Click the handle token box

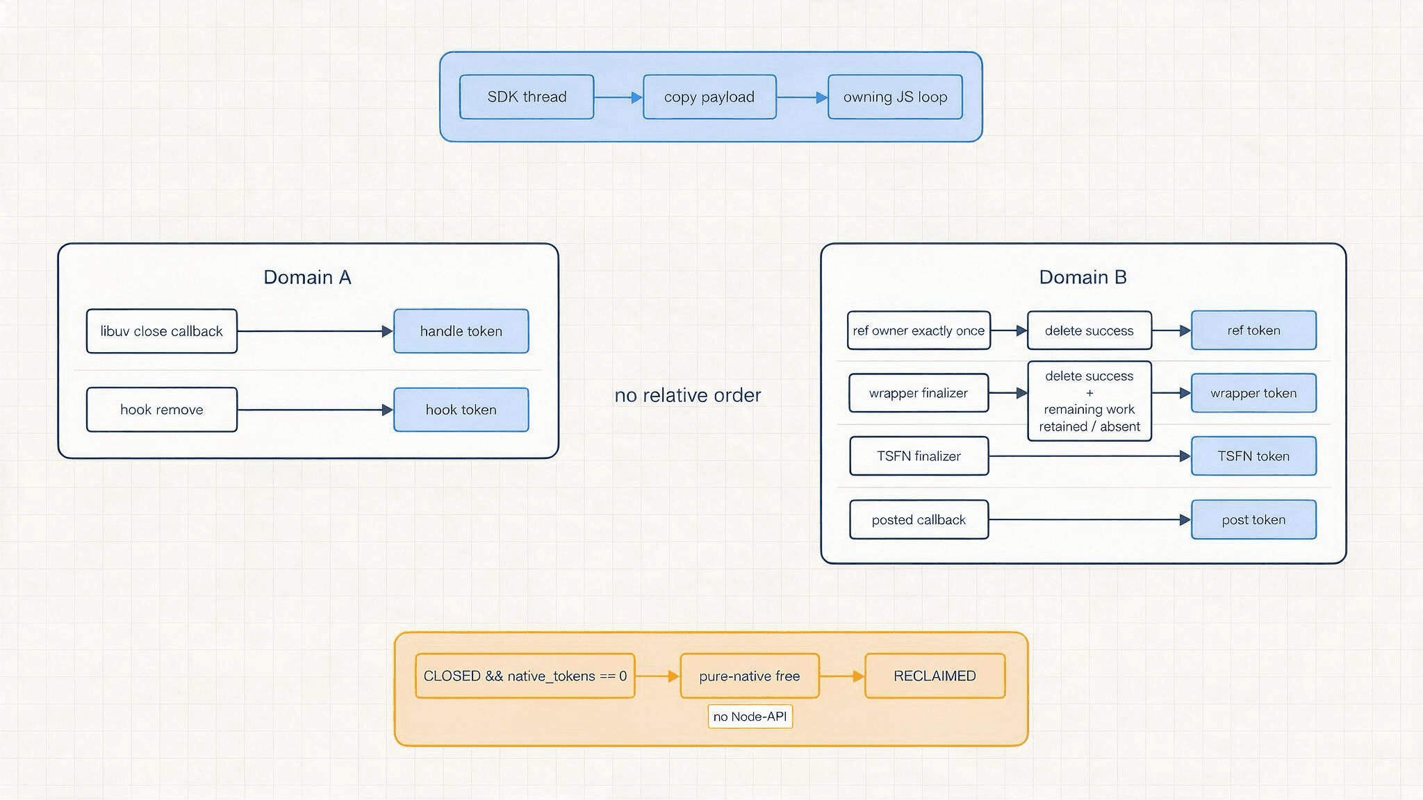pos(461,331)
